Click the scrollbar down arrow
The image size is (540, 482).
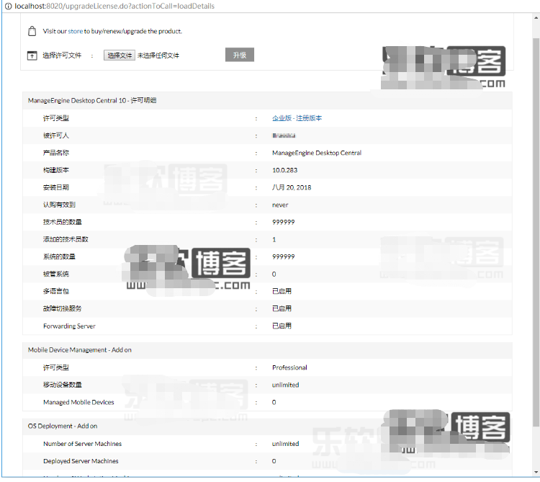click(536, 472)
